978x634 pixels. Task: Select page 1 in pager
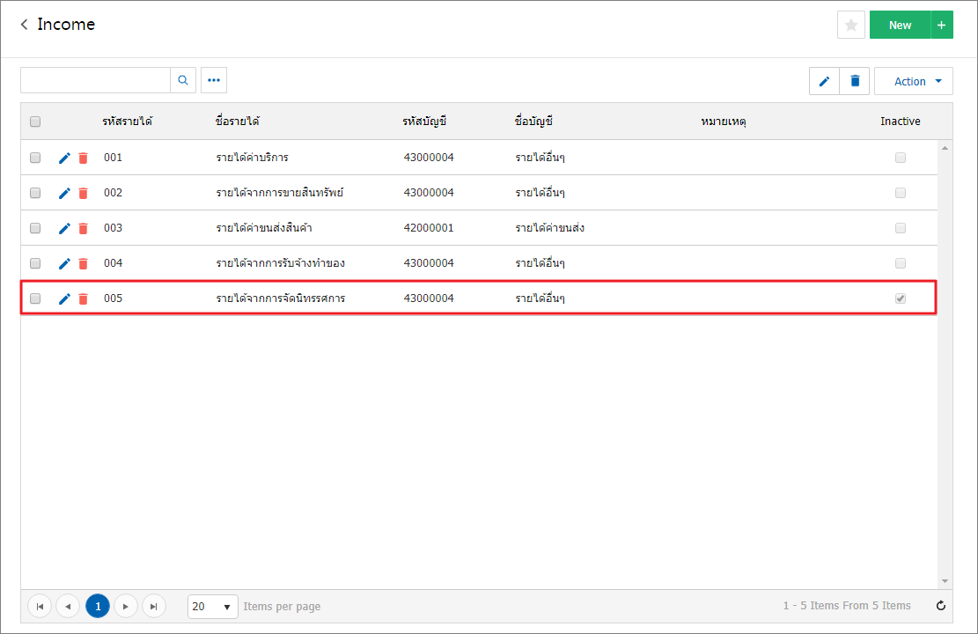click(98, 606)
